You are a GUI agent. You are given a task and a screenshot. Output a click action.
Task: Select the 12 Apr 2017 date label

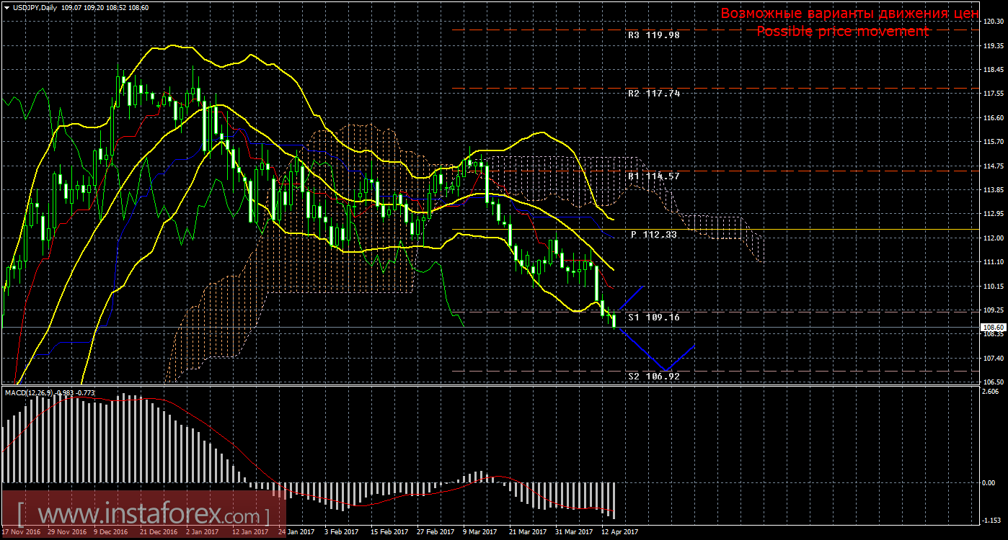(619, 532)
